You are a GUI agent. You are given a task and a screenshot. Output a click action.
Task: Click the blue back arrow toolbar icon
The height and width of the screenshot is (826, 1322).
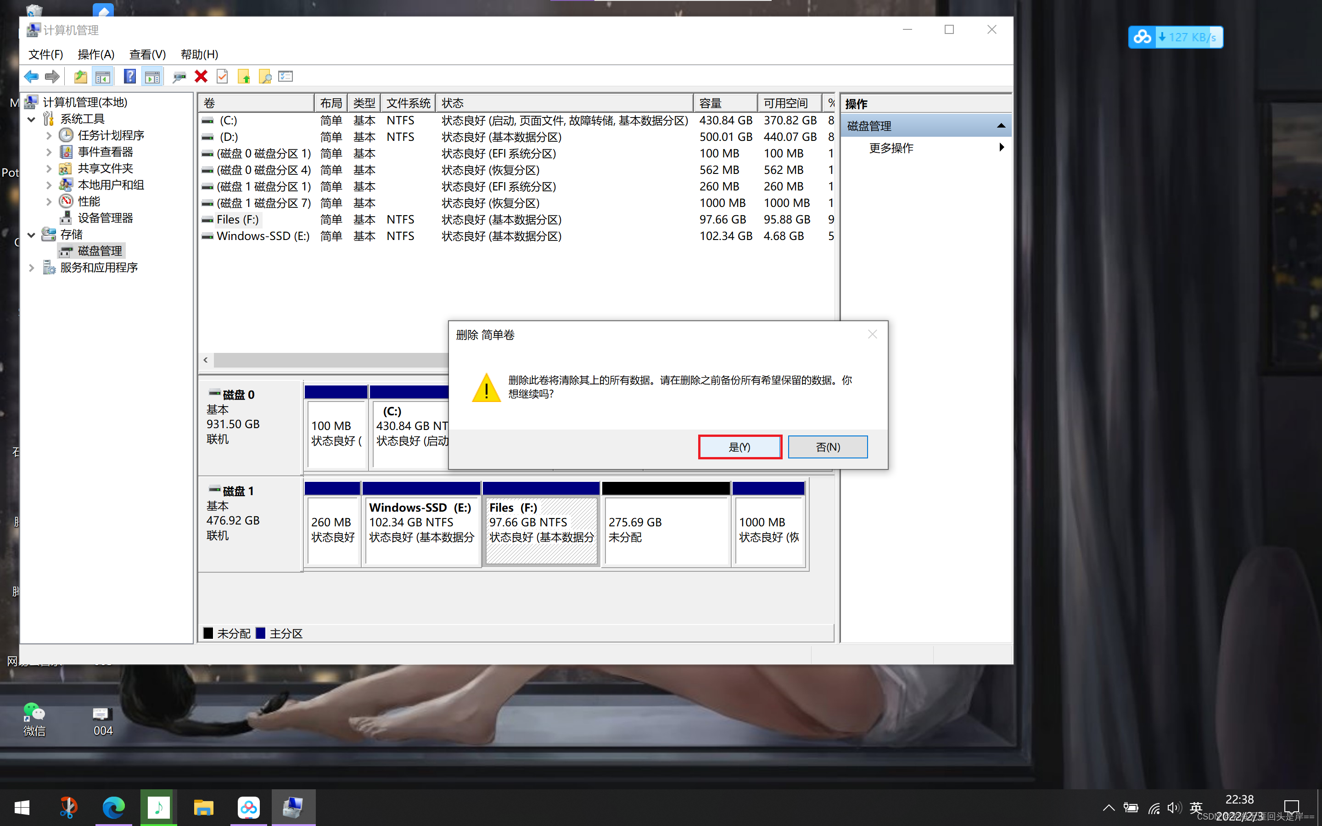point(31,77)
